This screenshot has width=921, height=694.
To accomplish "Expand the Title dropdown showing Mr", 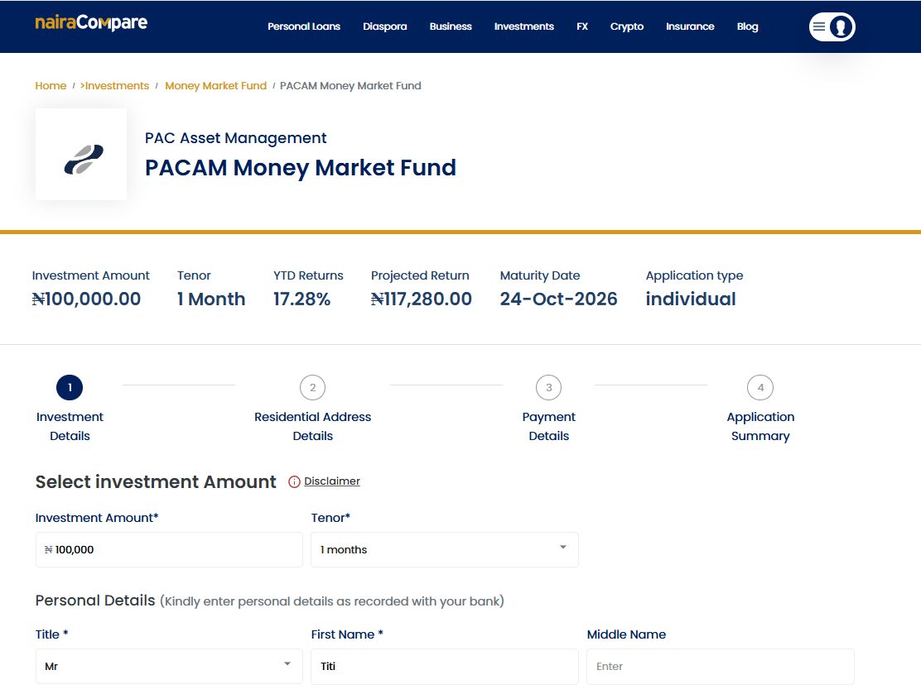I will [169, 667].
